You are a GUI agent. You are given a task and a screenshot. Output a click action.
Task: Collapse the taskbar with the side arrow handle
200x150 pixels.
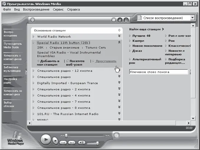tap(26, 72)
